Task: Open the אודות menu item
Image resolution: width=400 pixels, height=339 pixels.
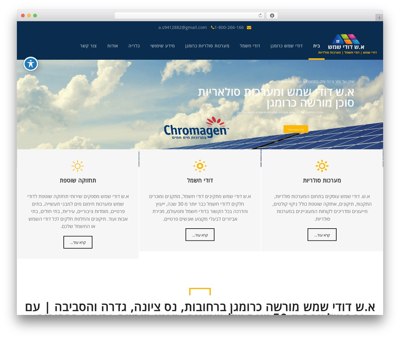Action: tap(112, 46)
